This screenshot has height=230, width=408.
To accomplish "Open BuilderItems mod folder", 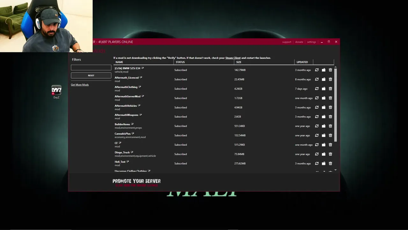I will [324, 126].
